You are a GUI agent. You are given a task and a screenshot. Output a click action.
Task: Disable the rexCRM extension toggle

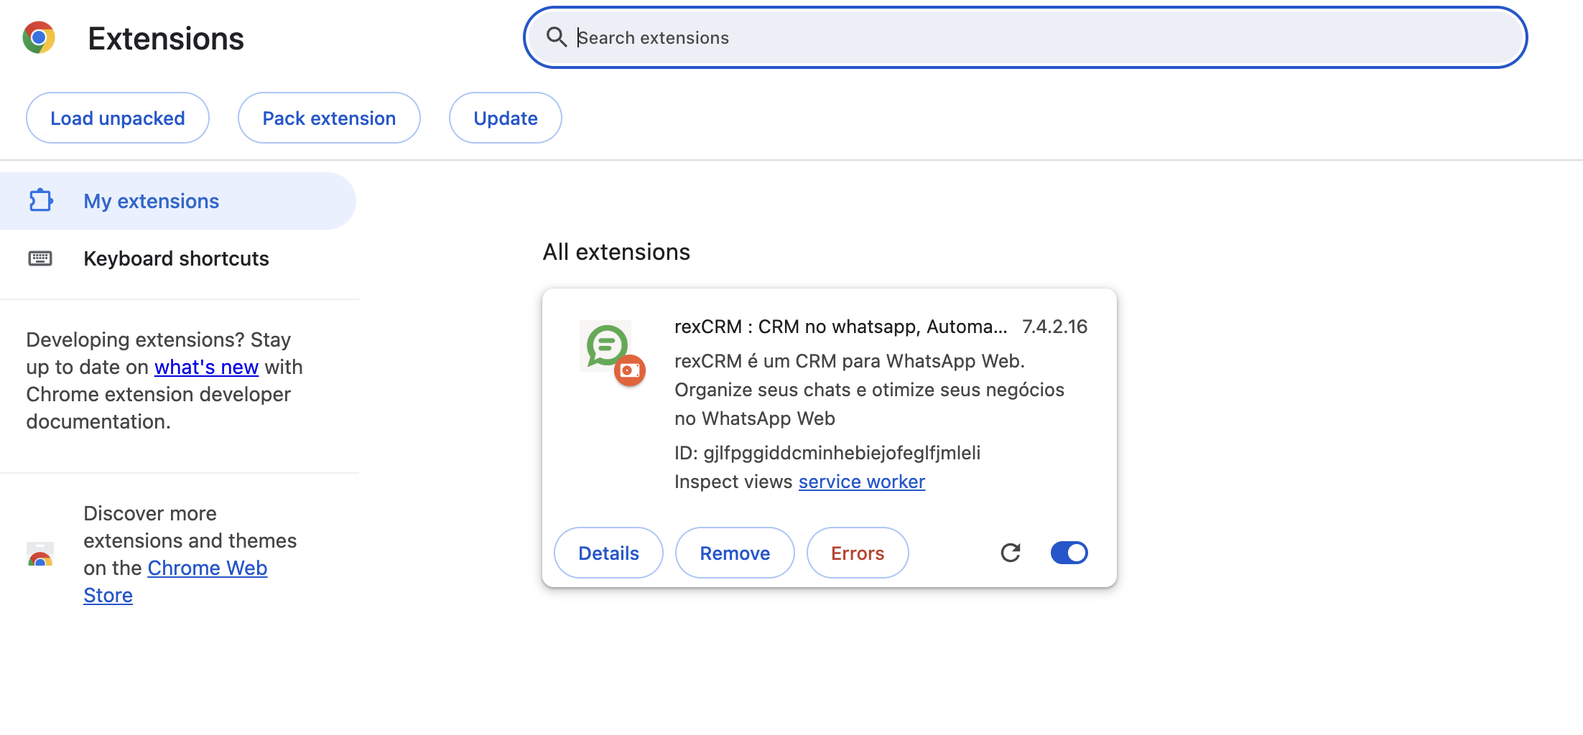[x=1069, y=553]
